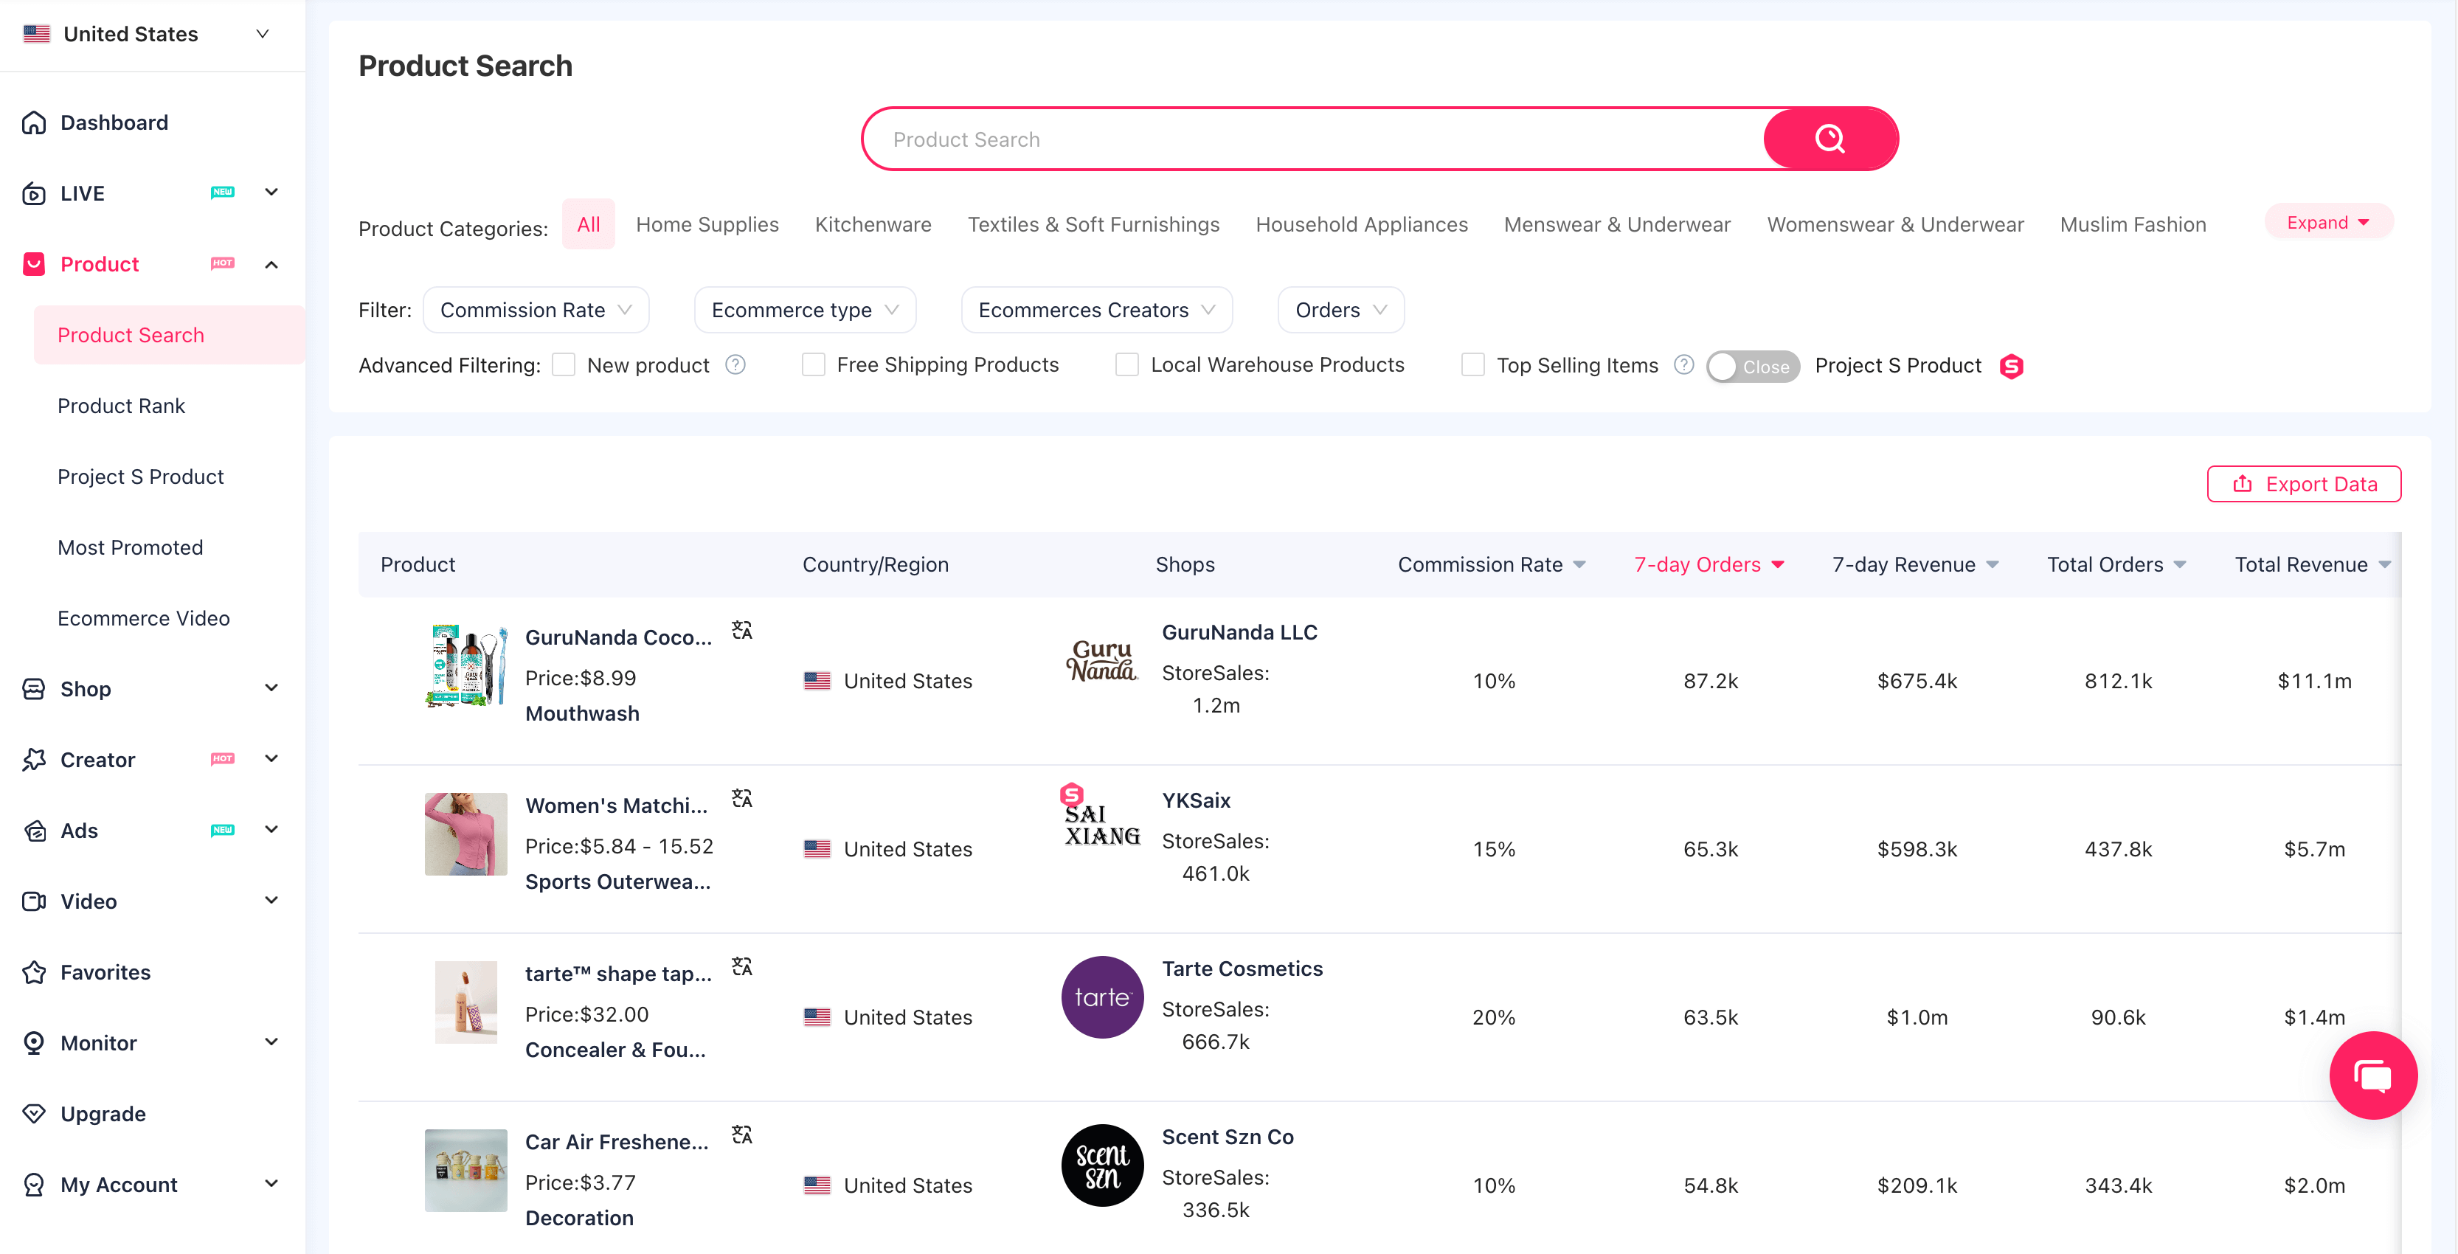Open the floating chat support bubble
Viewport: 2458px width, 1254px height.
[x=2372, y=1075]
